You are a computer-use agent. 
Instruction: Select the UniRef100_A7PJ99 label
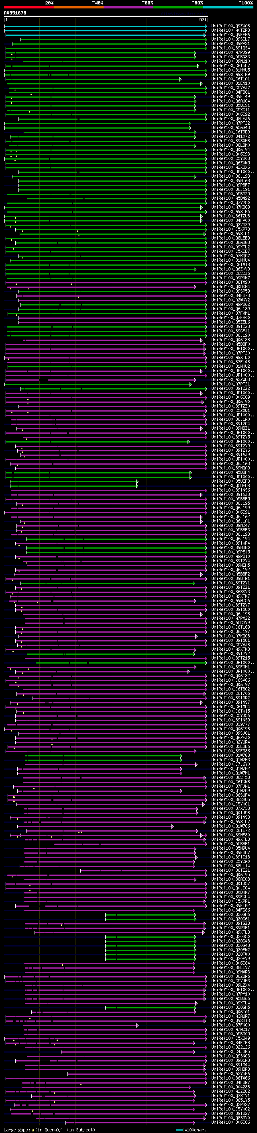click(230, 52)
